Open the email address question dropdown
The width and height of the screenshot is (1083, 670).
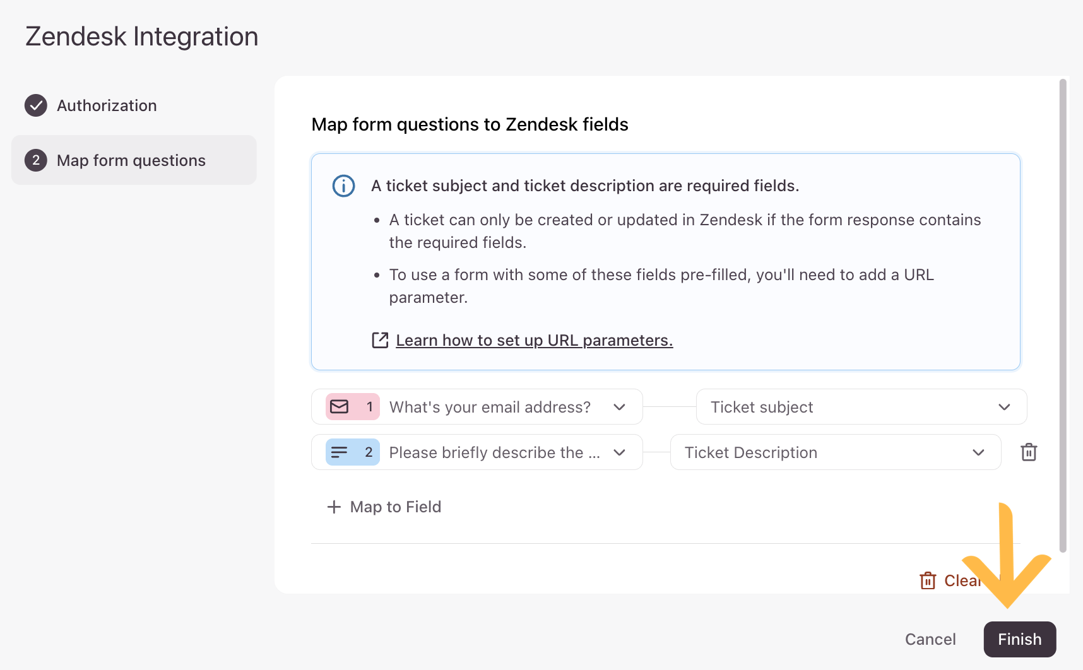coord(619,407)
